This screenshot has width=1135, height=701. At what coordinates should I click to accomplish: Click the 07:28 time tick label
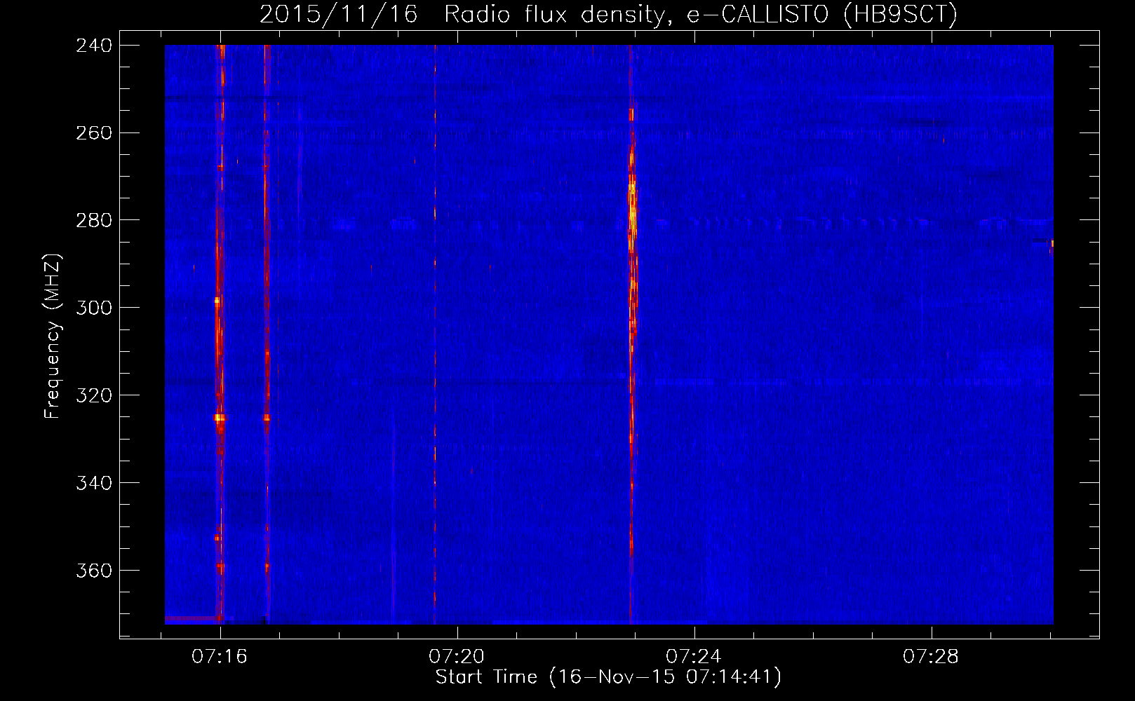(x=931, y=657)
